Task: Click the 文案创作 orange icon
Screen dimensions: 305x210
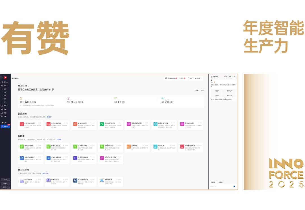Action: (x=129, y=147)
